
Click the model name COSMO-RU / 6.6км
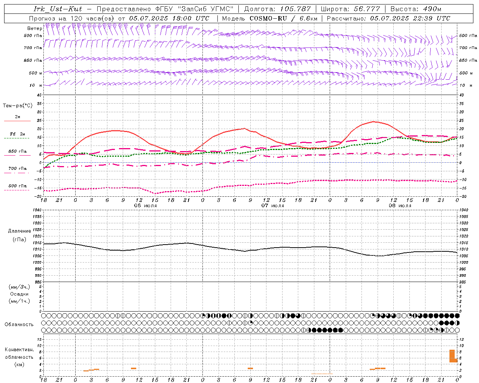(x=284, y=18)
